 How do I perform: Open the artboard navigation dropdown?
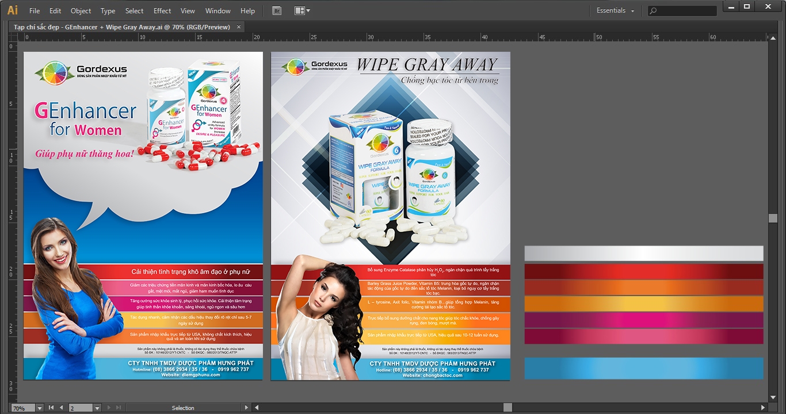[x=97, y=408]
